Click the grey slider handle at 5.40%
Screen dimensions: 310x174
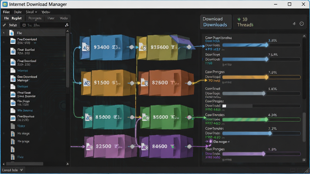point(264,94)
